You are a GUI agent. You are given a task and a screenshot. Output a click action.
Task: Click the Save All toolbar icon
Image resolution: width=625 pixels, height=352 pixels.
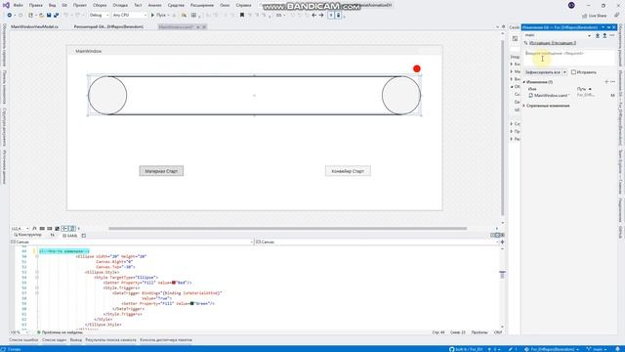point(56,16)
